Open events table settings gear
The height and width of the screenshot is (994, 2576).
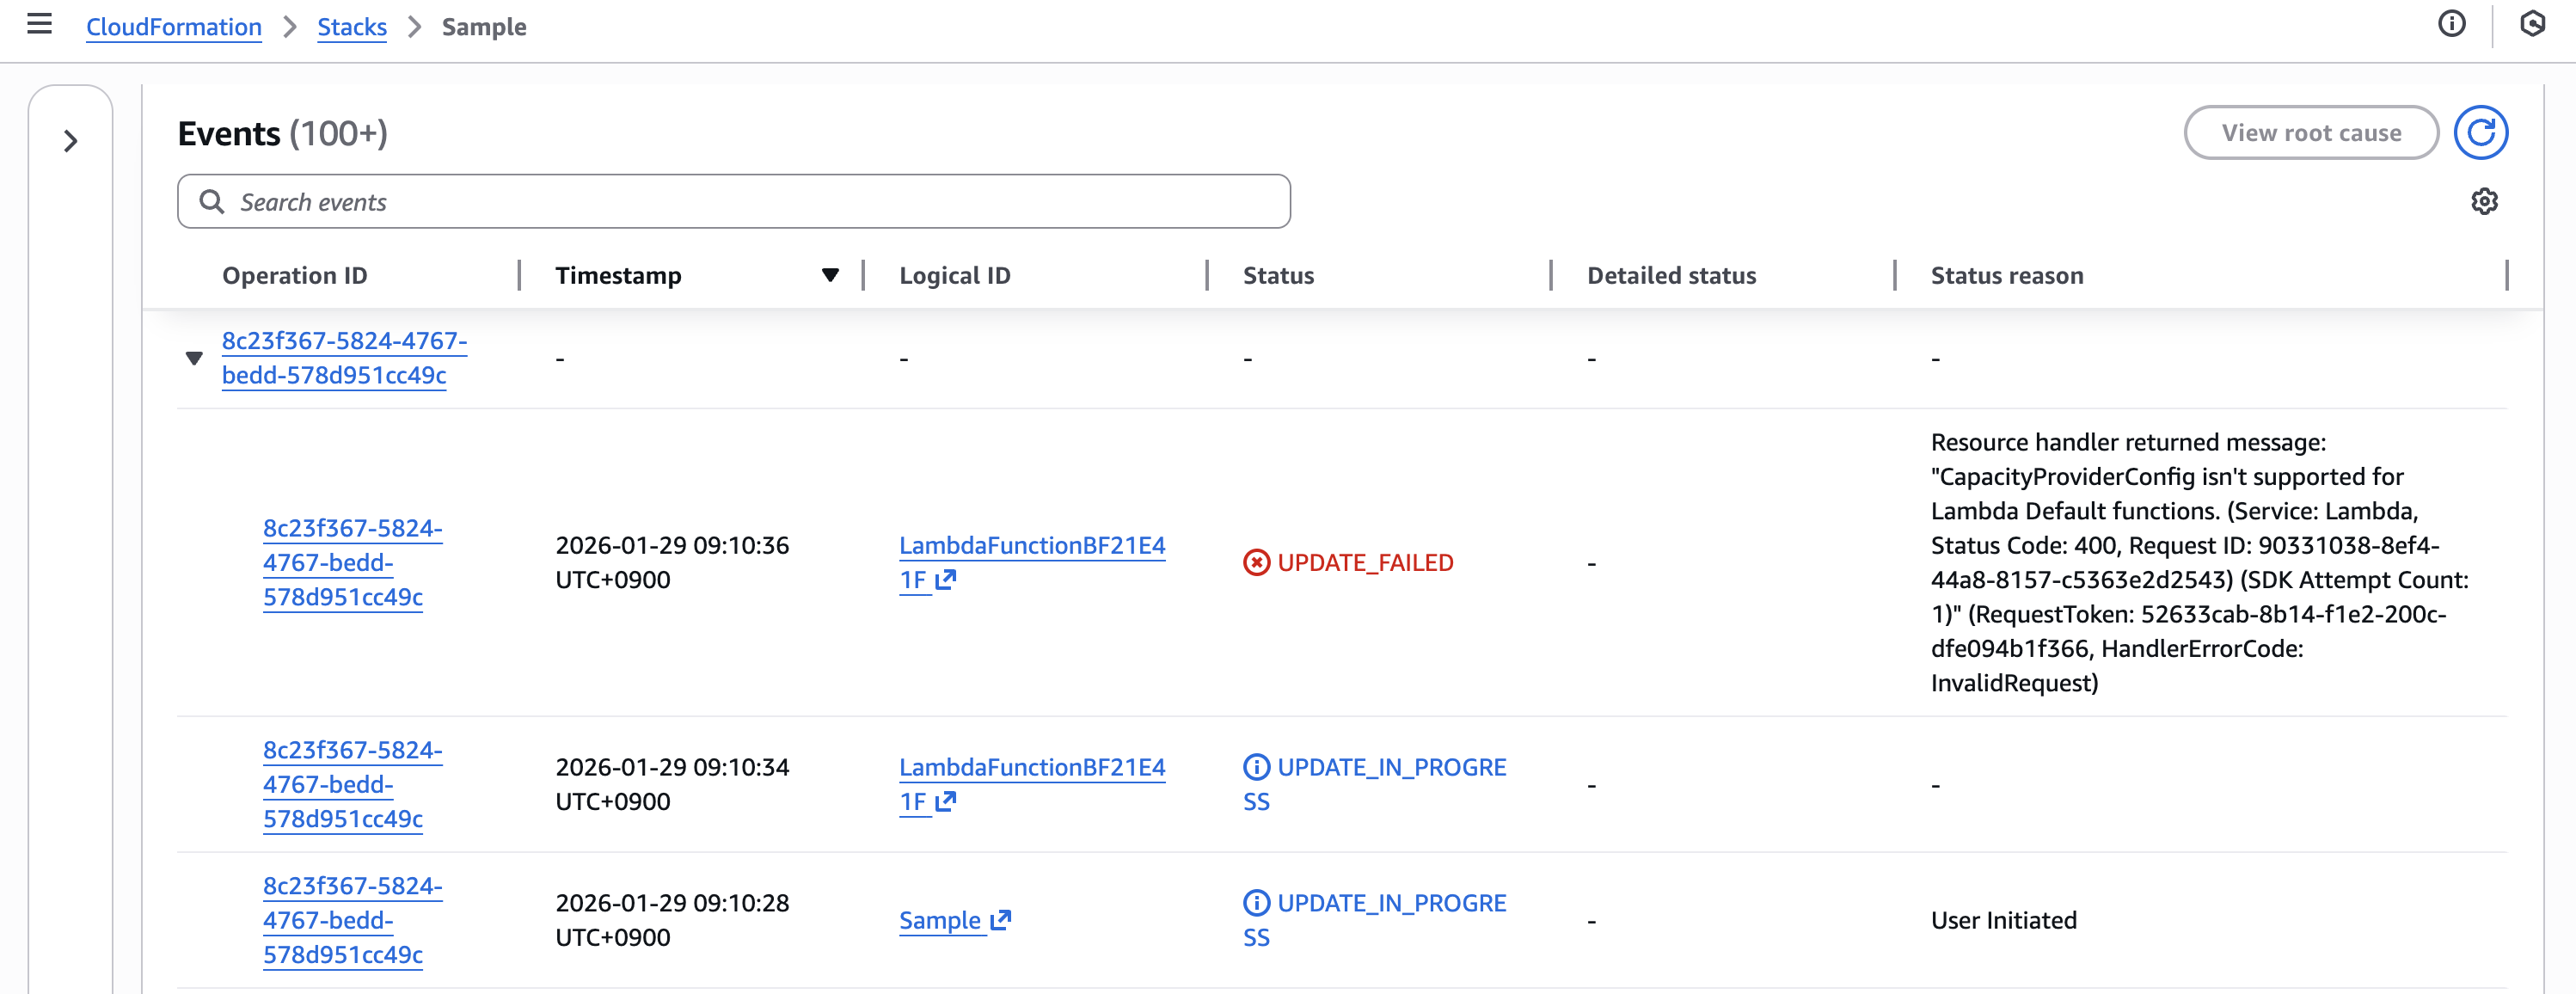(2484, 202)
